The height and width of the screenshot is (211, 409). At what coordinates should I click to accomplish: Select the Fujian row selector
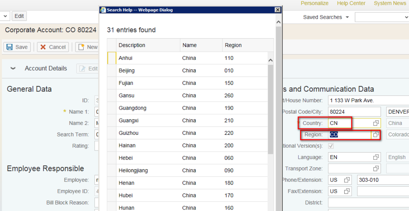tap(112, 83)
